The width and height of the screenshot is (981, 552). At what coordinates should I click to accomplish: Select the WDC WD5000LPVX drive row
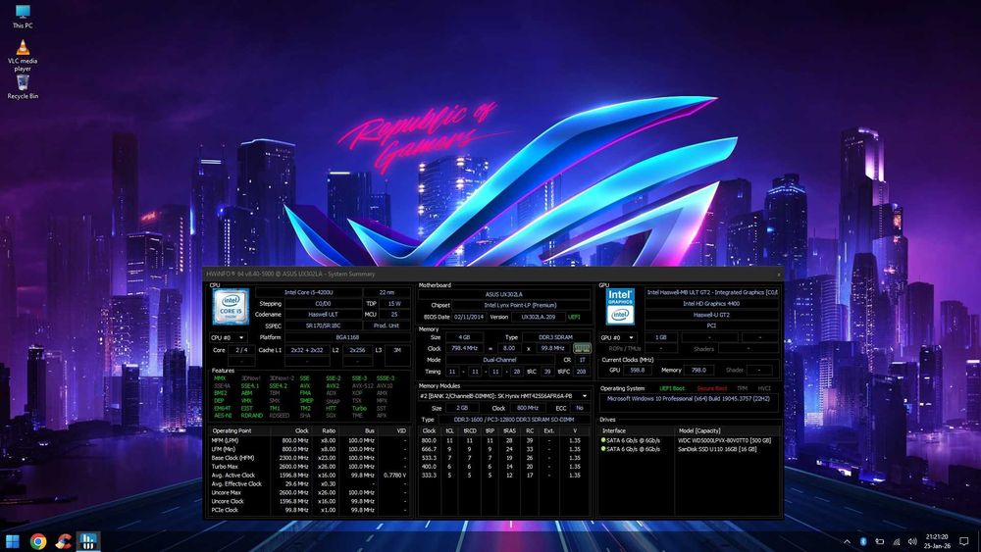[x=690, y=440]
